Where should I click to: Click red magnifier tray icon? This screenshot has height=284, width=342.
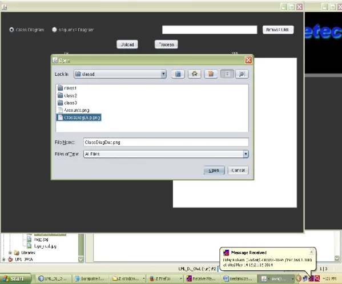pyautogui.click(x=317, y=278)
